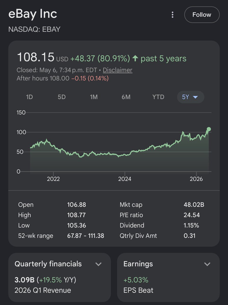The width and height of the screenshot is (228, 305).
Task: Select the 108.15 current price
Action: click(x=36, y=57)
